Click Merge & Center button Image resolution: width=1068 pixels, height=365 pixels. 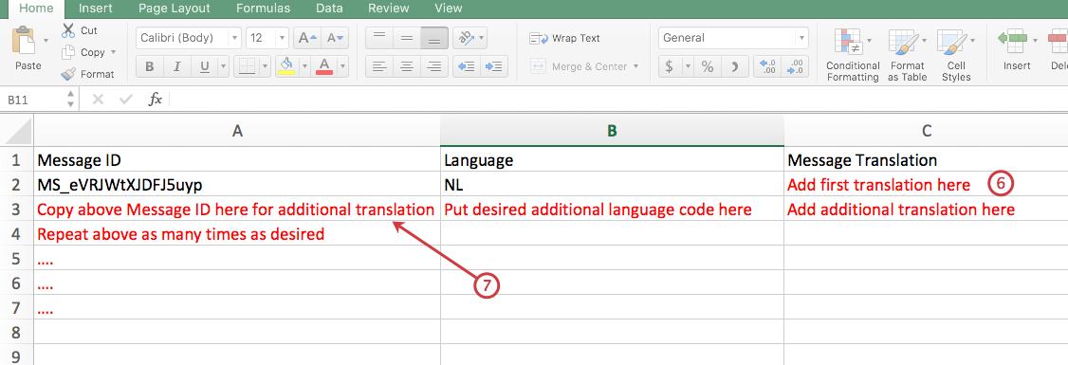point(579,66)
